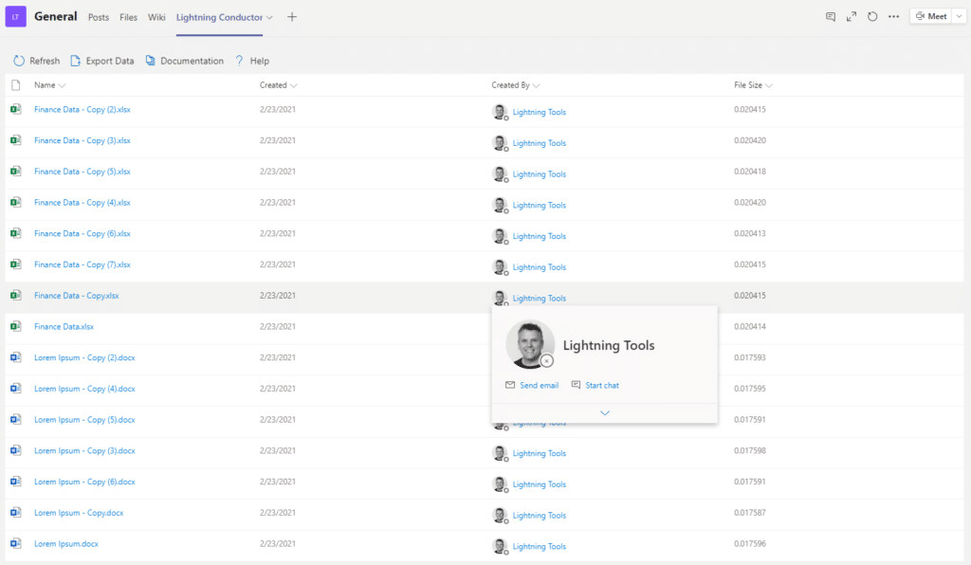Expand the contact card details chevron
971x565 pixels.
(605, 412)
